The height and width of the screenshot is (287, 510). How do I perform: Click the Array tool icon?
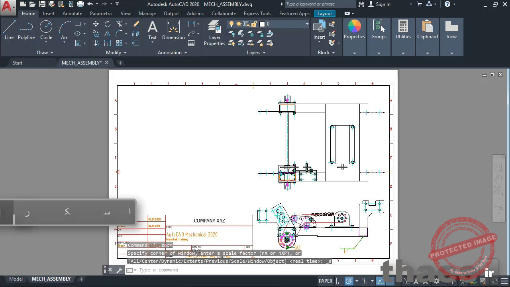point(119,43)
